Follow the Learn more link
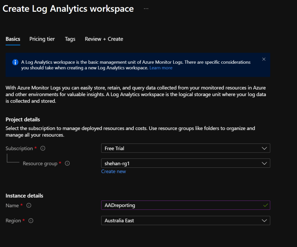This screenshot has height=247, width=297. tap(161, 68)
